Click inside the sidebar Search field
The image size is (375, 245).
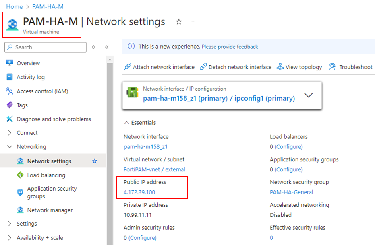click(x=45, y=47)
